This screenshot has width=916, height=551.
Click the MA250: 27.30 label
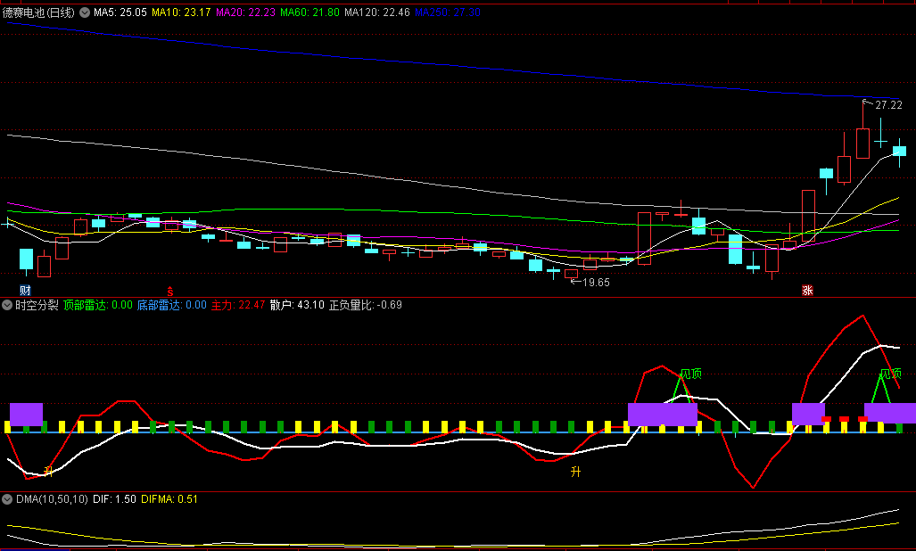click(x=448, y=12)
